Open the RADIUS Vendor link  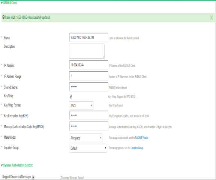click(142, 138)
